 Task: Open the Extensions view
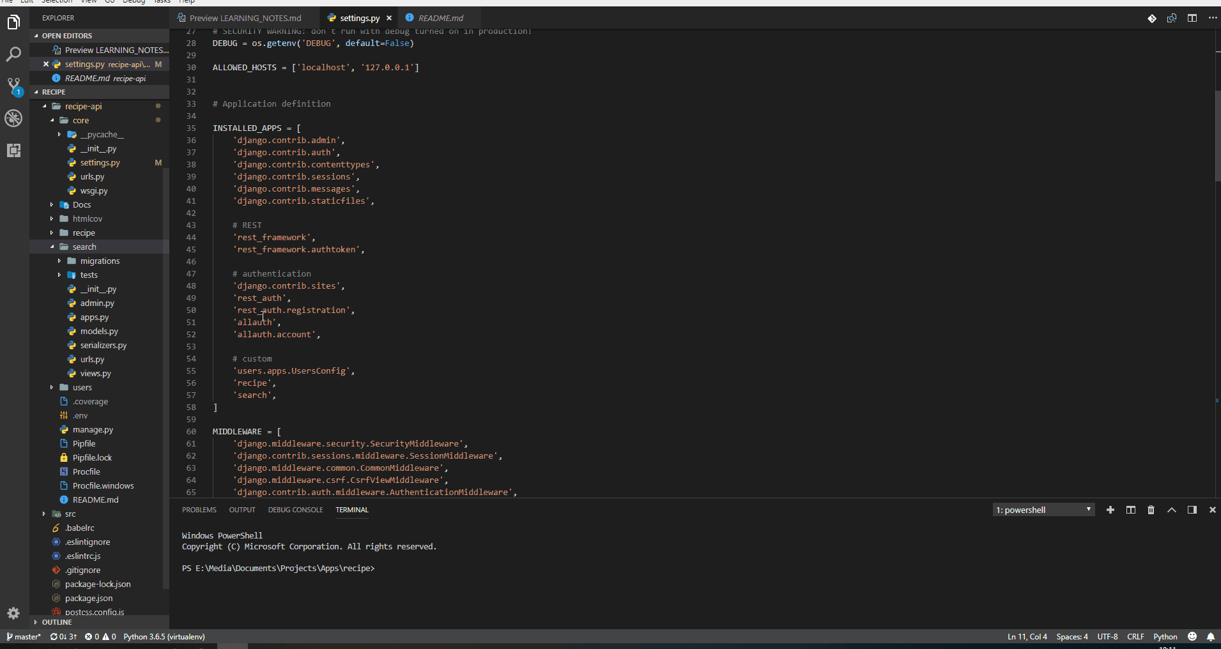pyautogui.click(x=13, y=151)
